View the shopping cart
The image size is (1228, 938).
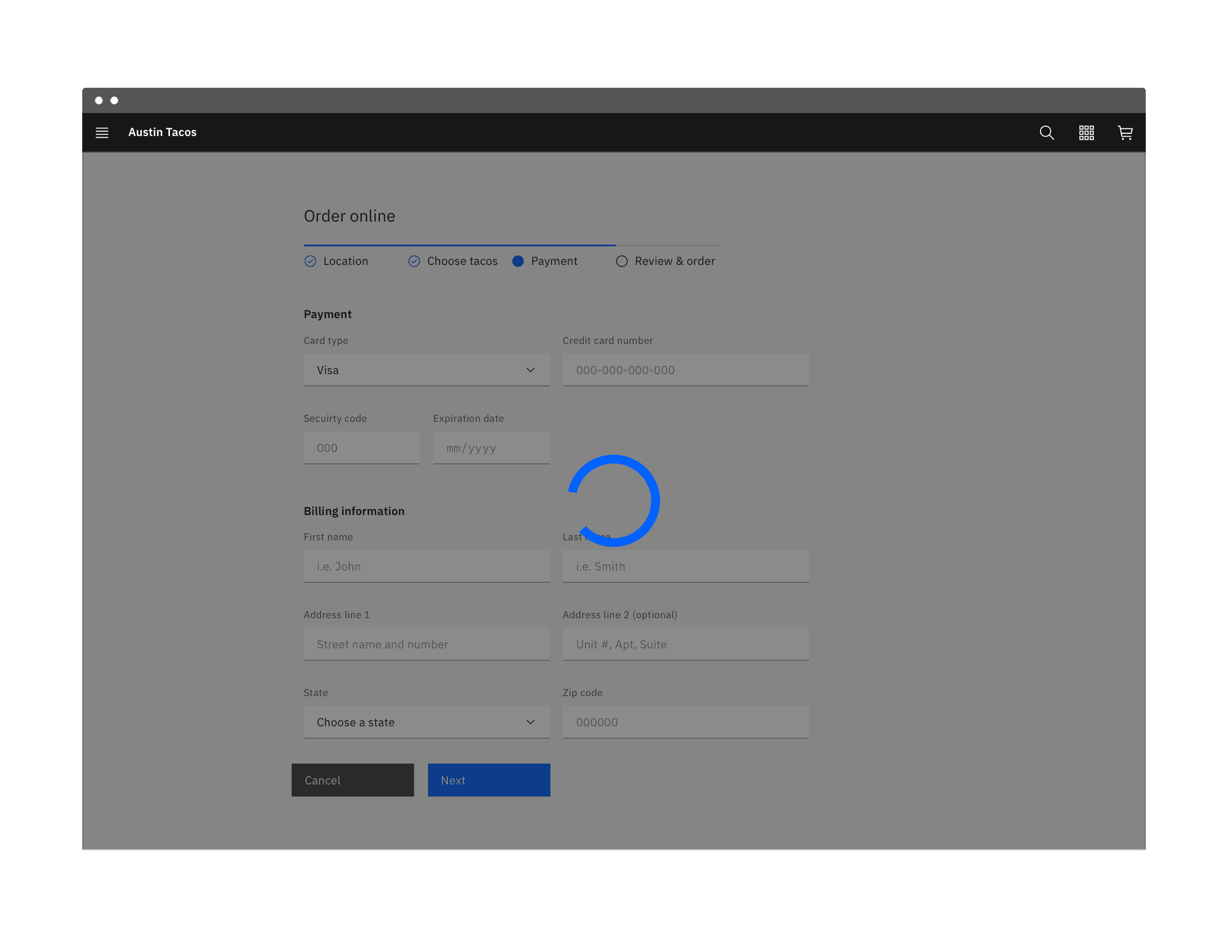click(1125, 132)
